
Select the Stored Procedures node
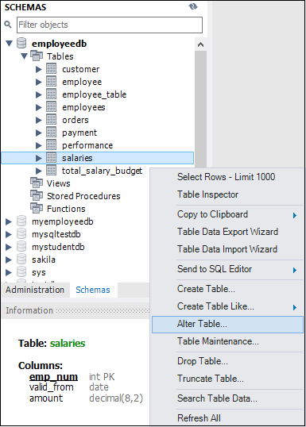83,196
